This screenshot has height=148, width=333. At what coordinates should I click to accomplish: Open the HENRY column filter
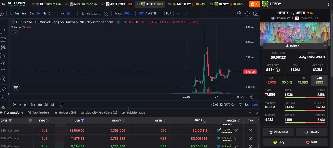(x=123, y=121)
